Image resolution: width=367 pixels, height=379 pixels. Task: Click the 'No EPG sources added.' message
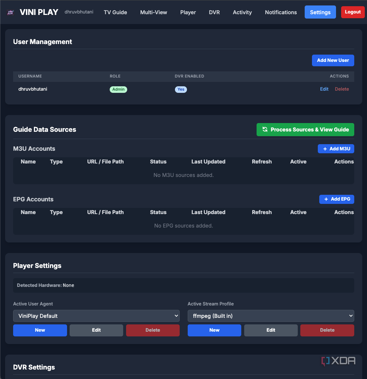pyautogui.click(x=183, y=225)
